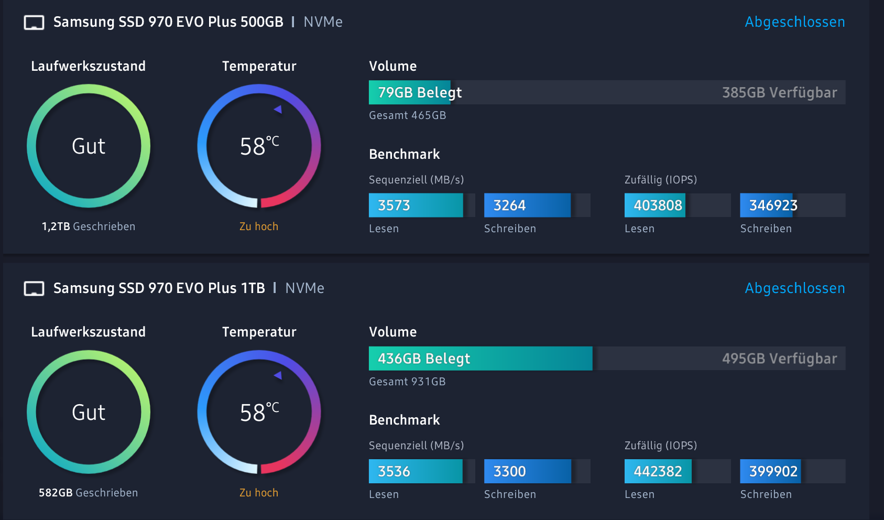Open the Abgeschlossen link for the 500GB drive
Viewport: 884px width, 520px height.
click(794, 22)
